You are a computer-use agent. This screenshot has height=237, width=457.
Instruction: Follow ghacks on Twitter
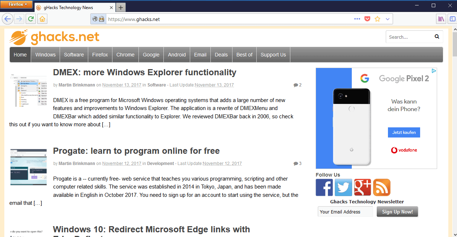[x=343, y=187]
